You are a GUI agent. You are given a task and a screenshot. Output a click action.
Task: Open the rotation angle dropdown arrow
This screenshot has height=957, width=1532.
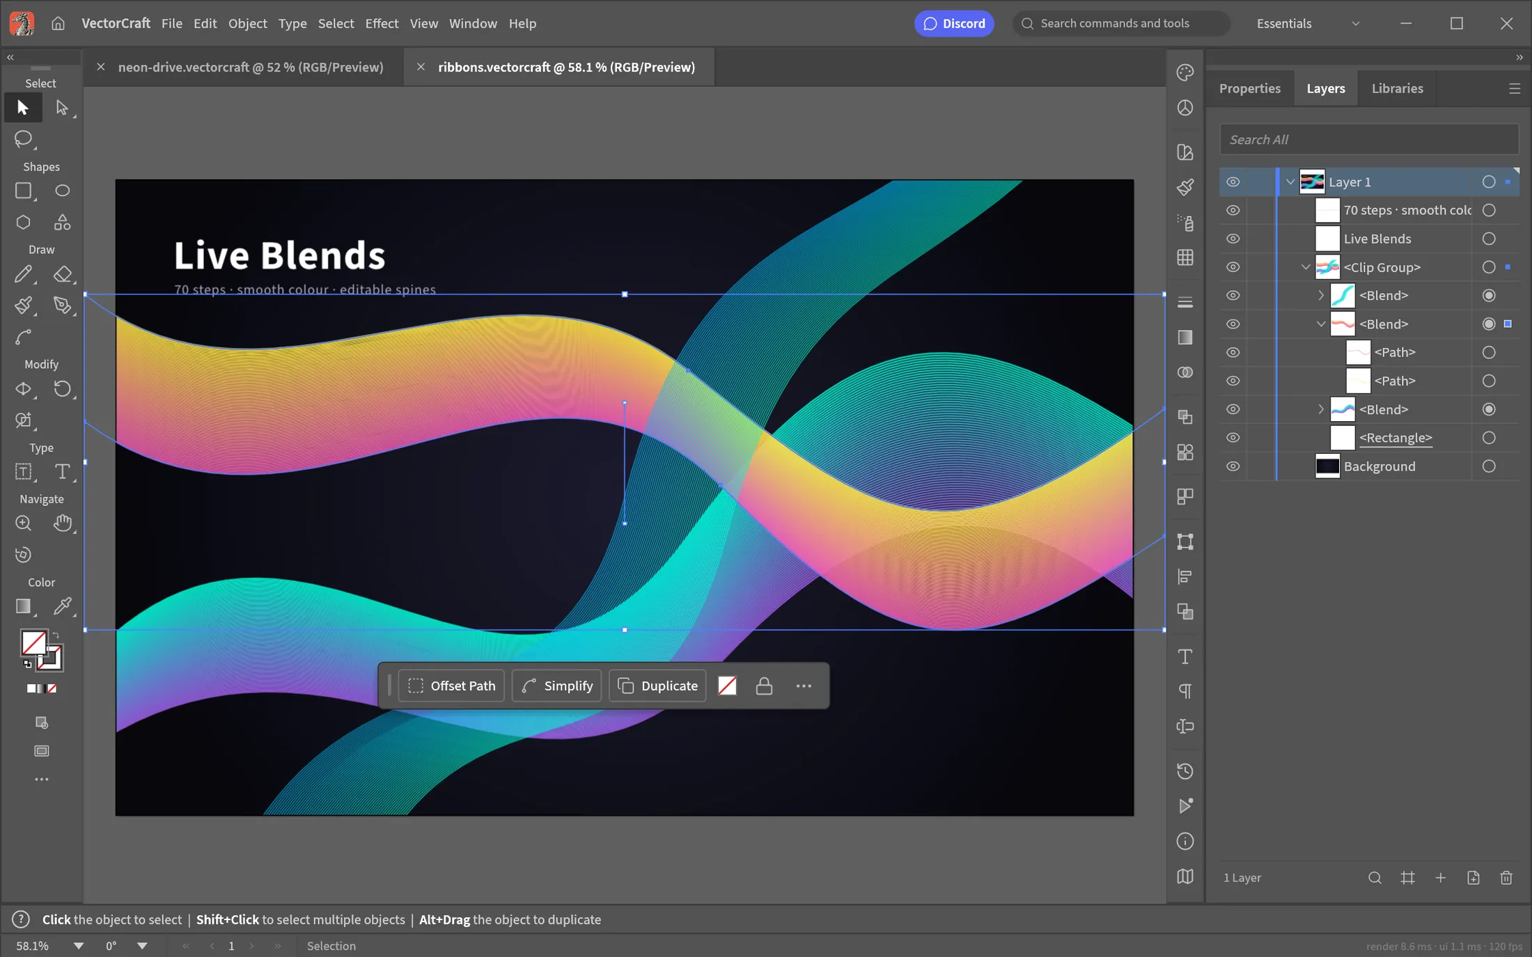(x=142, y=946)
